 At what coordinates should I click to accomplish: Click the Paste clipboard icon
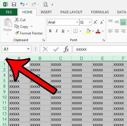(8, 22)
